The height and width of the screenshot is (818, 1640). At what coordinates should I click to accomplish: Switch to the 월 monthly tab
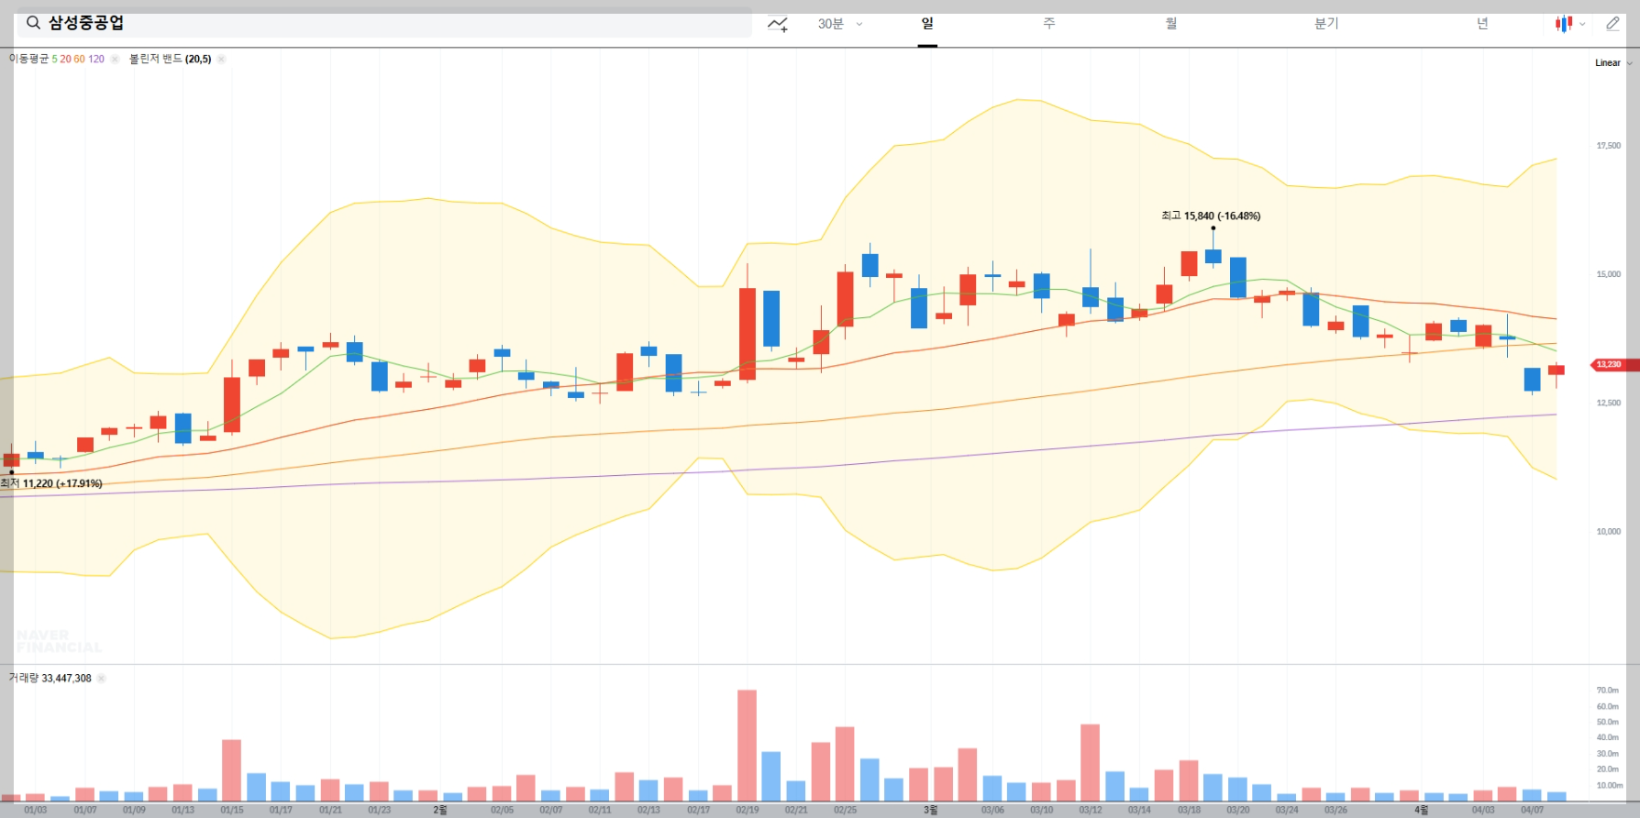pos(1171,24)
